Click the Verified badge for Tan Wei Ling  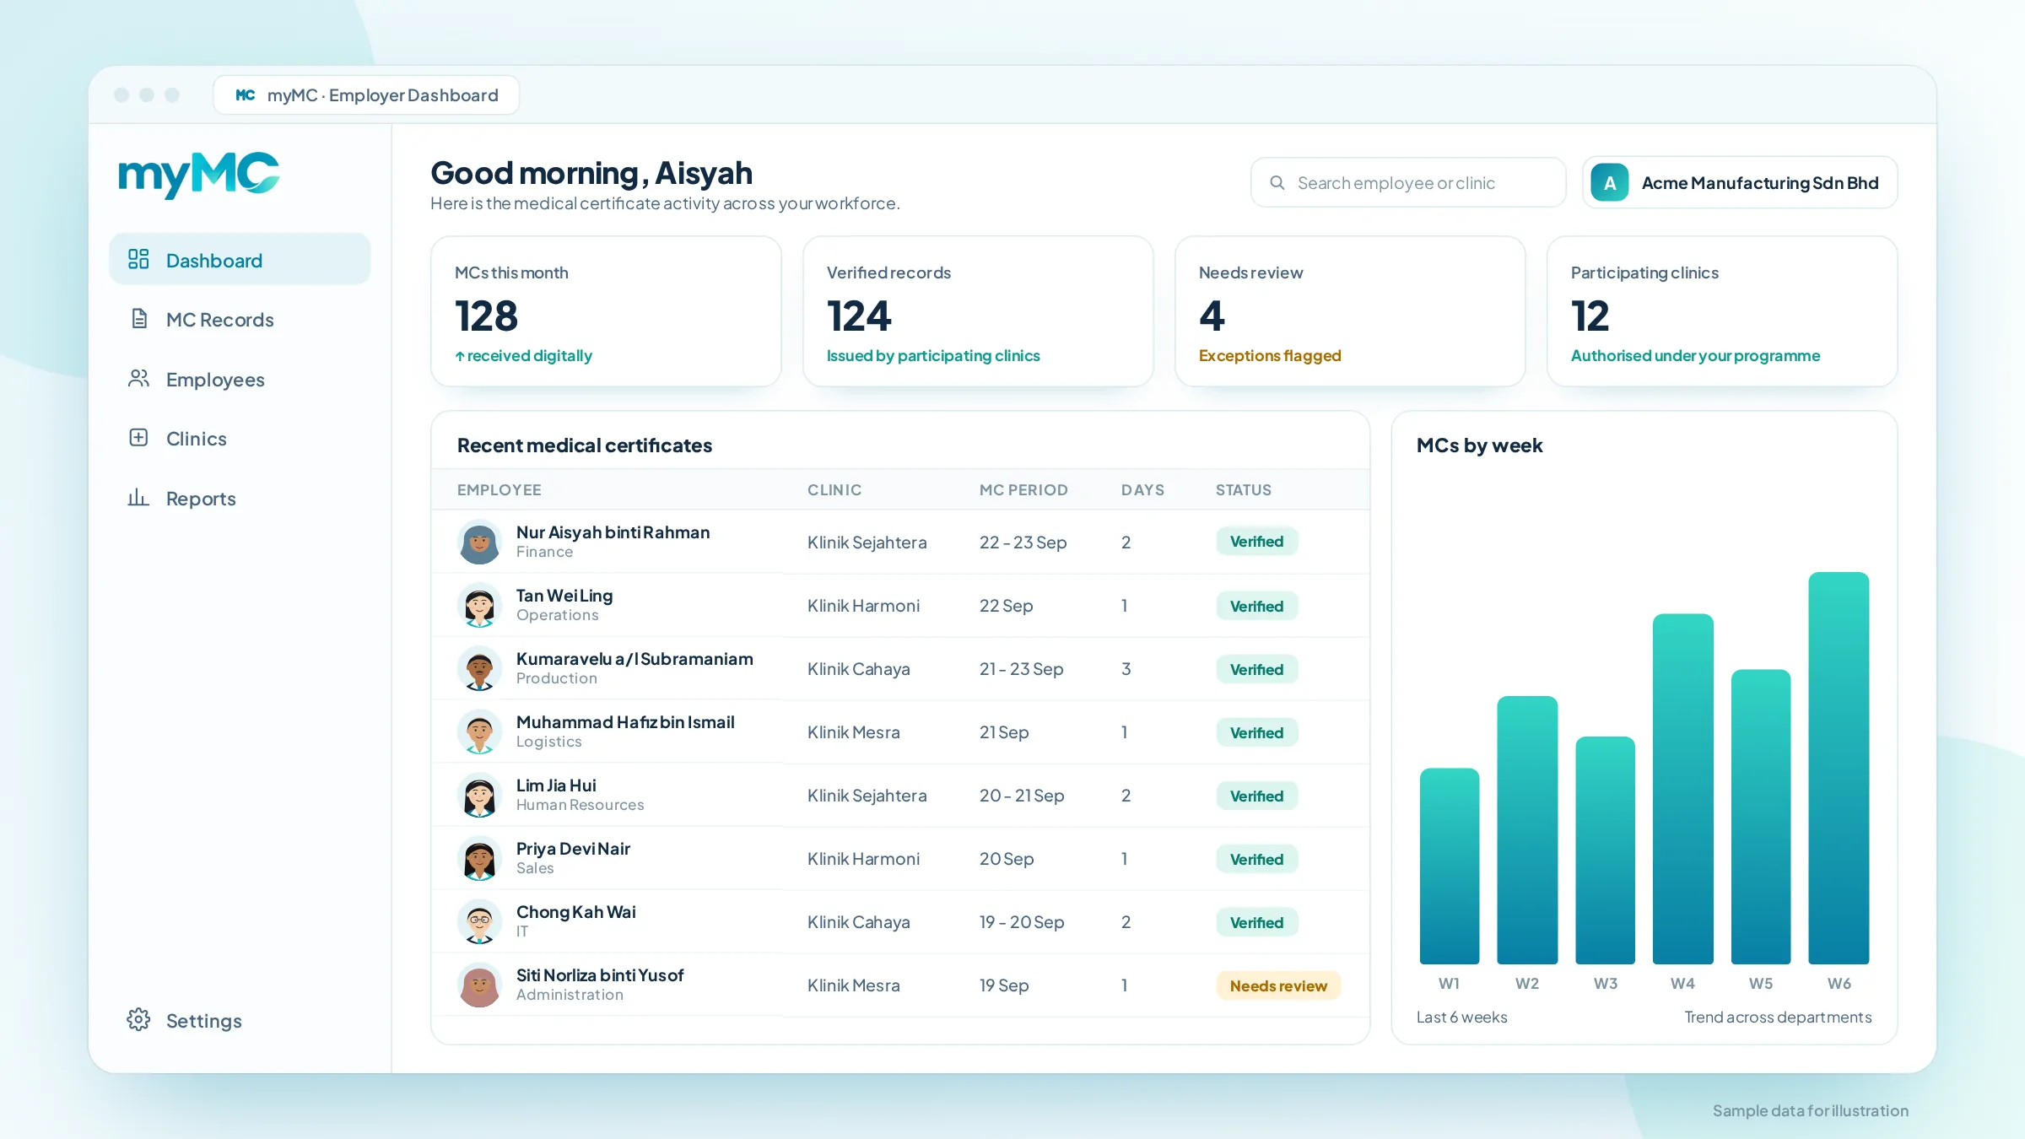tap(1257, 606)
